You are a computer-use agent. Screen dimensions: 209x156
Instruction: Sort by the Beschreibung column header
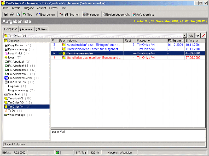pyautogui.click(x=91, y=41)
